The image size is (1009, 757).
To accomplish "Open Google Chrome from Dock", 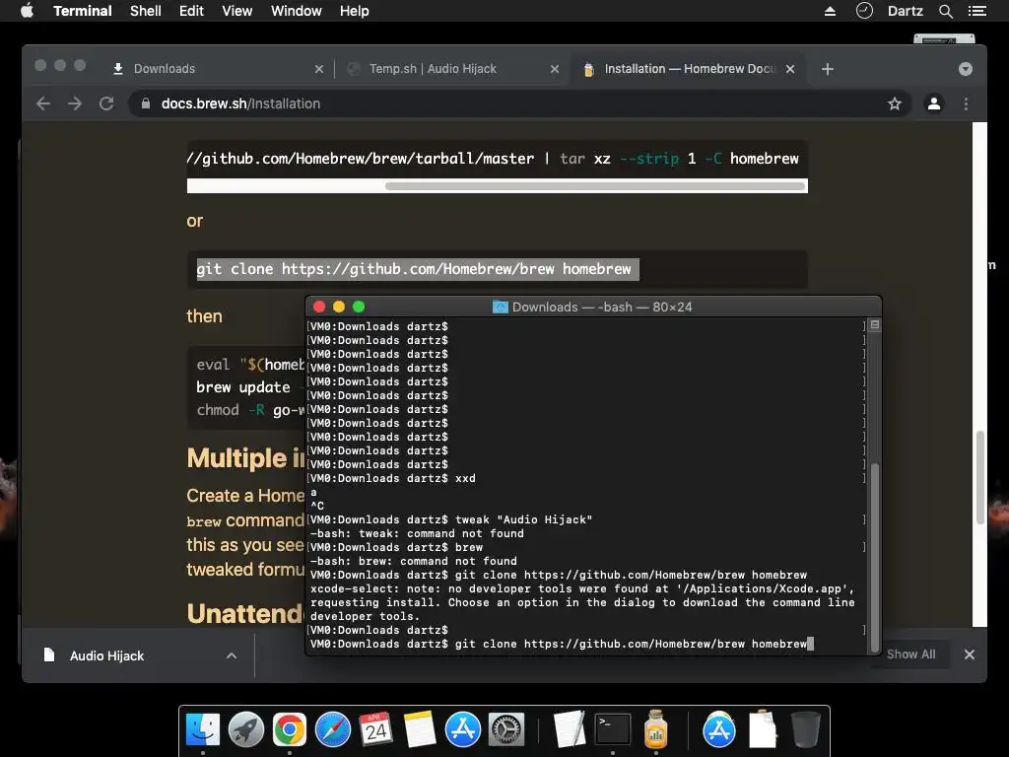I will click(x=290, y=730).
